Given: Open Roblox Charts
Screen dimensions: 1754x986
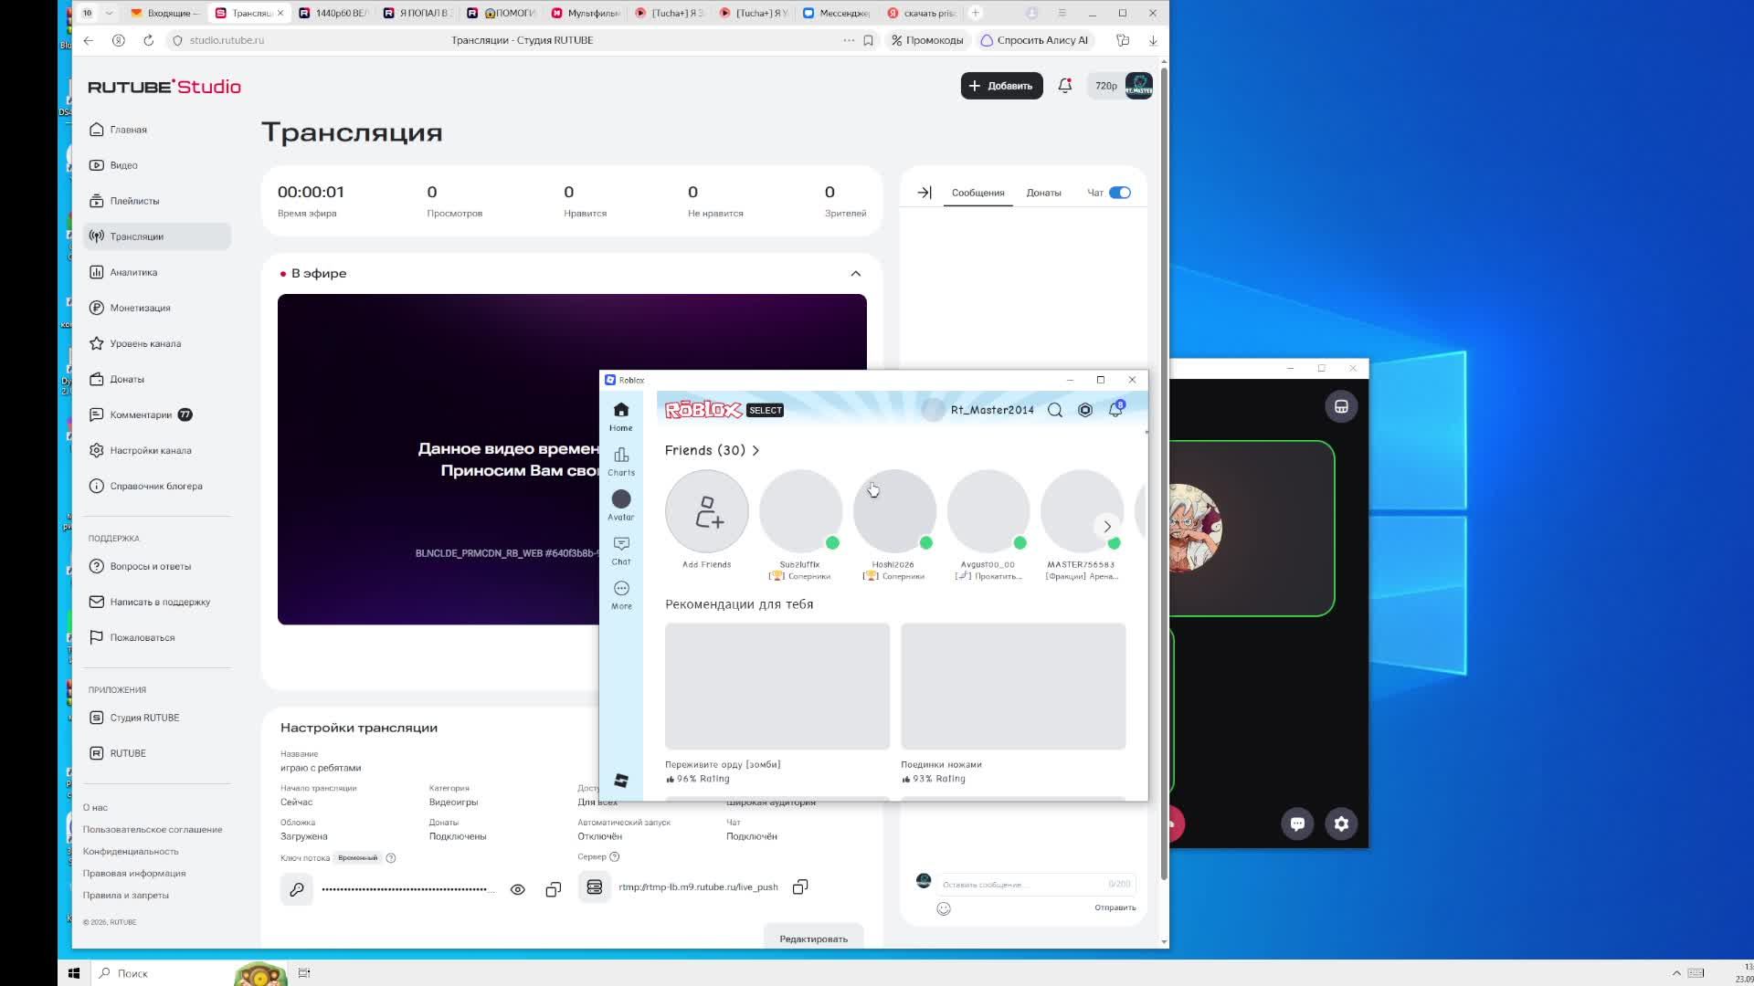Looking at the screenshot, I should tap(621, 461).
